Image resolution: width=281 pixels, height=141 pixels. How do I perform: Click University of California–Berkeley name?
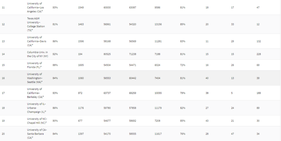click(x=35, y=93)
